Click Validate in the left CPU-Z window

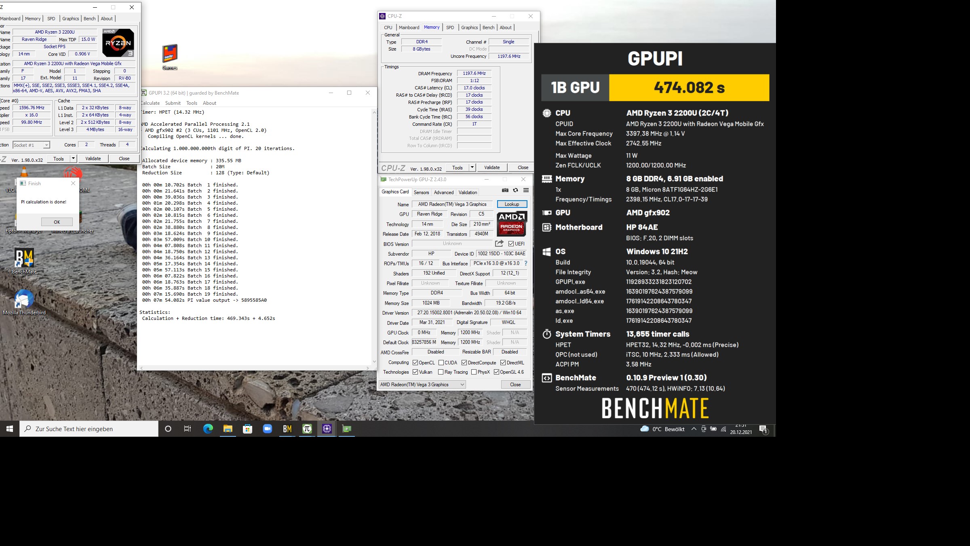click(93, 159)
